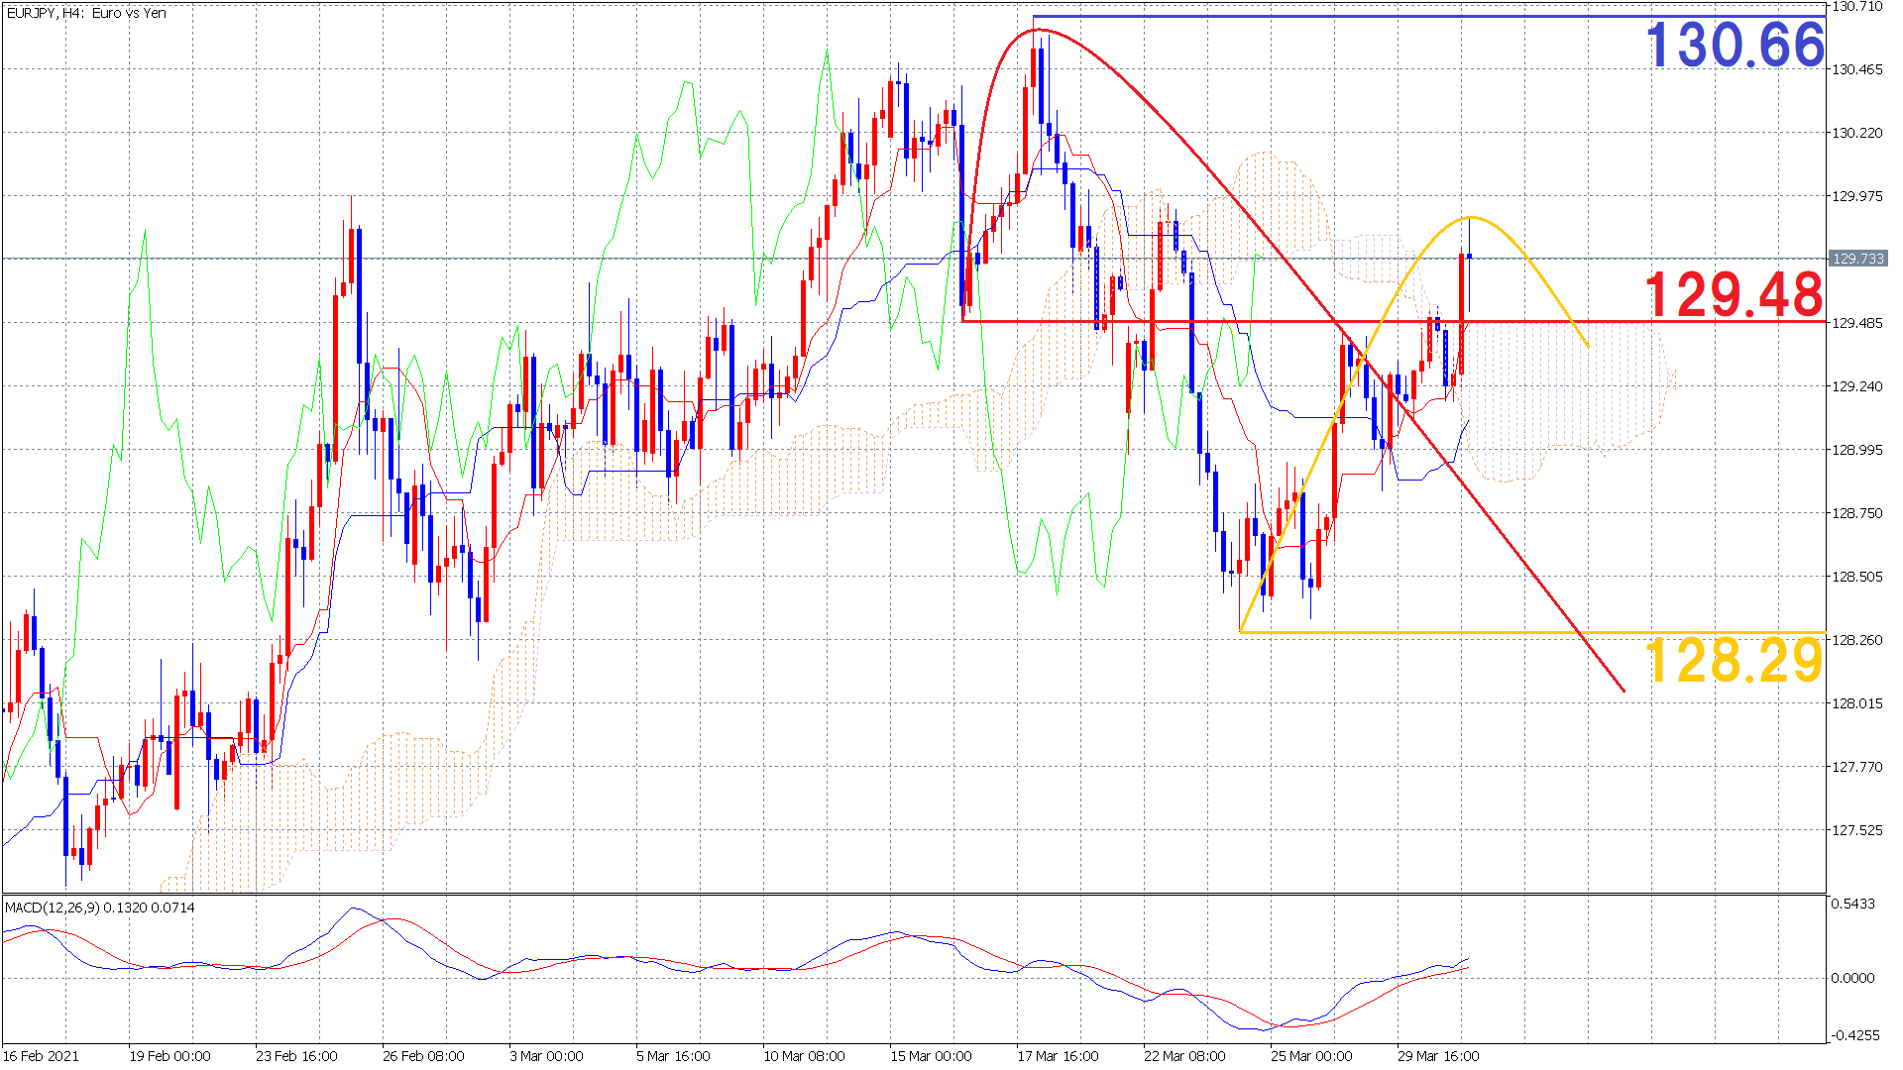1903x1070 pixels.
Task: Select the 23 Feb 16:00 time label
Action: 296,1056
